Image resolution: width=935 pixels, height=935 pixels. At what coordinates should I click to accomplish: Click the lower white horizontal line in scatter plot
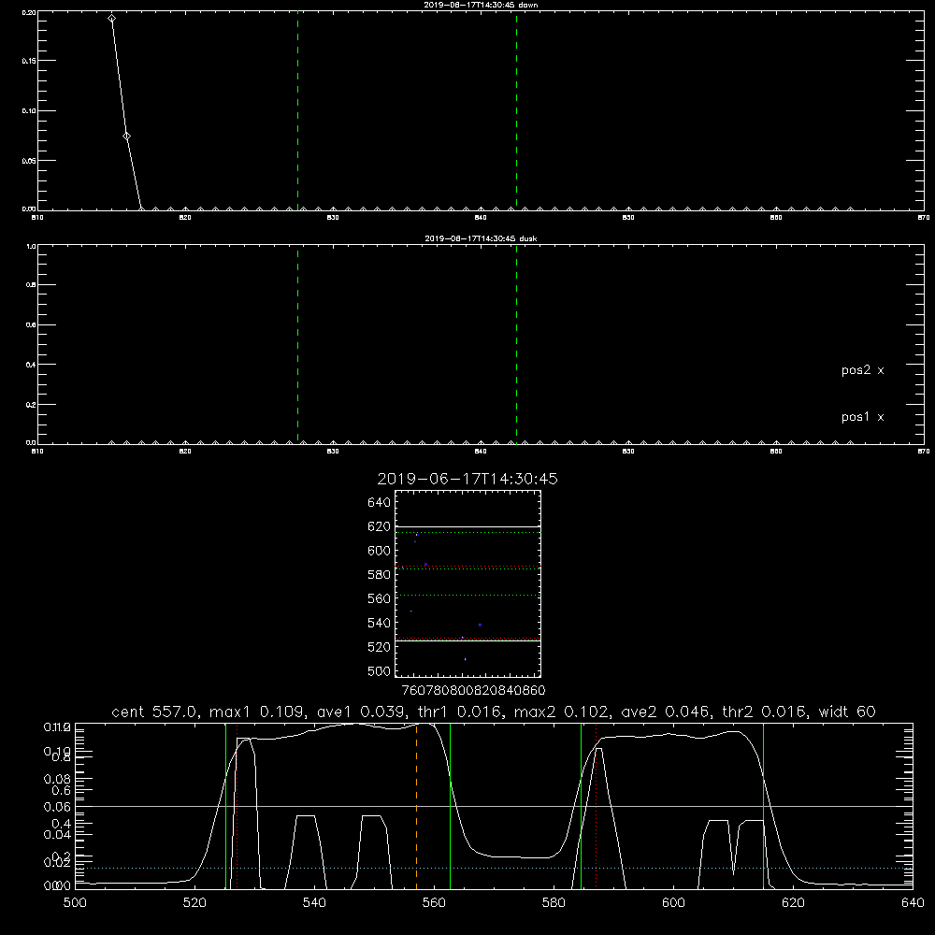(x=467, y=640)
